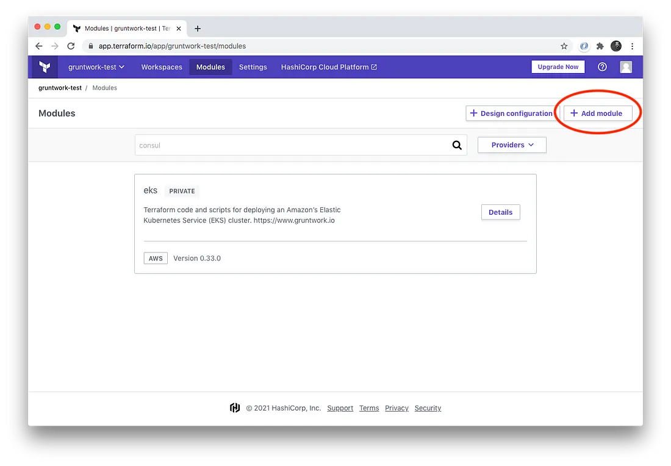Click the eks module description text

(x=242, y=215)
